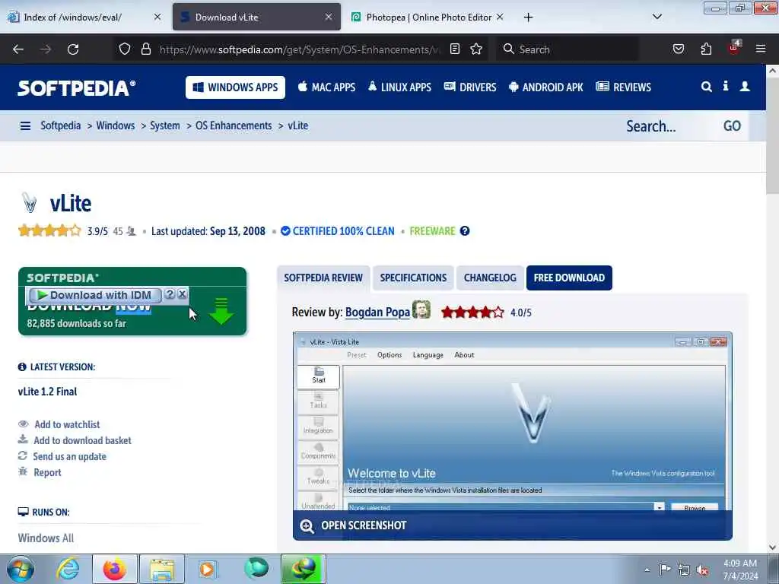779x584 pixels.
Task: Open the tracking protection shield icon
Action: click(x=125, y=49)
